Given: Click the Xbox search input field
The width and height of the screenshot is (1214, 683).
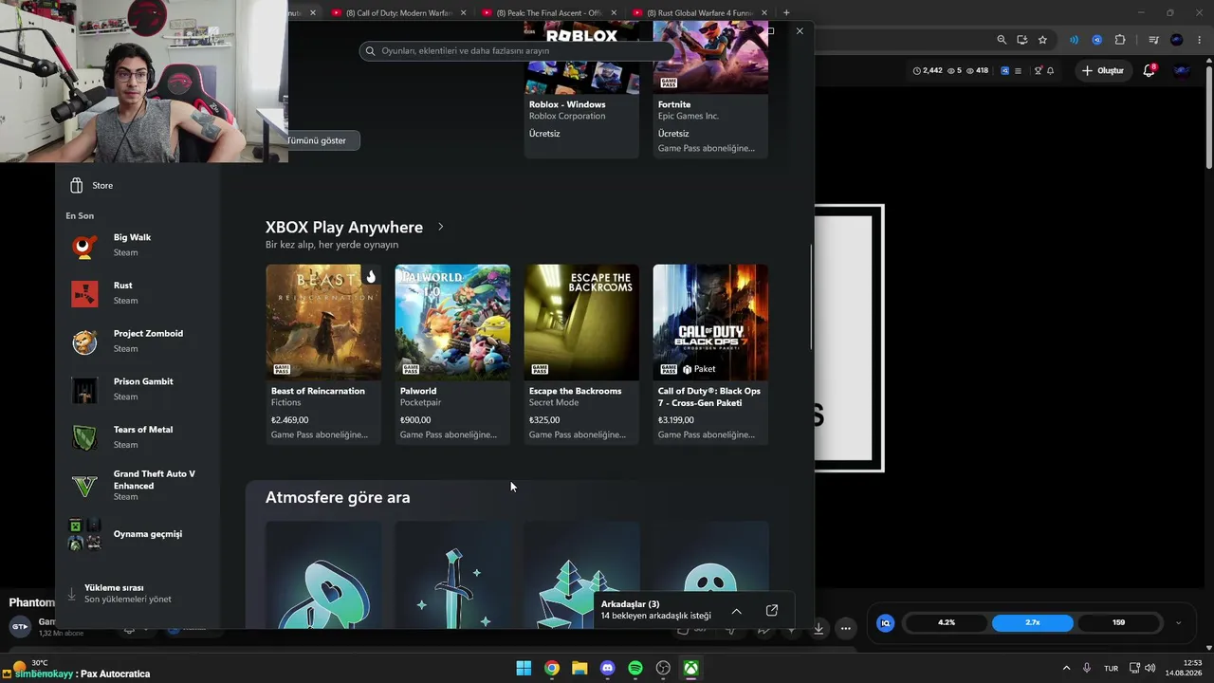Looking at the screenshot, I should pyautogui.click(x=517, y=51).
